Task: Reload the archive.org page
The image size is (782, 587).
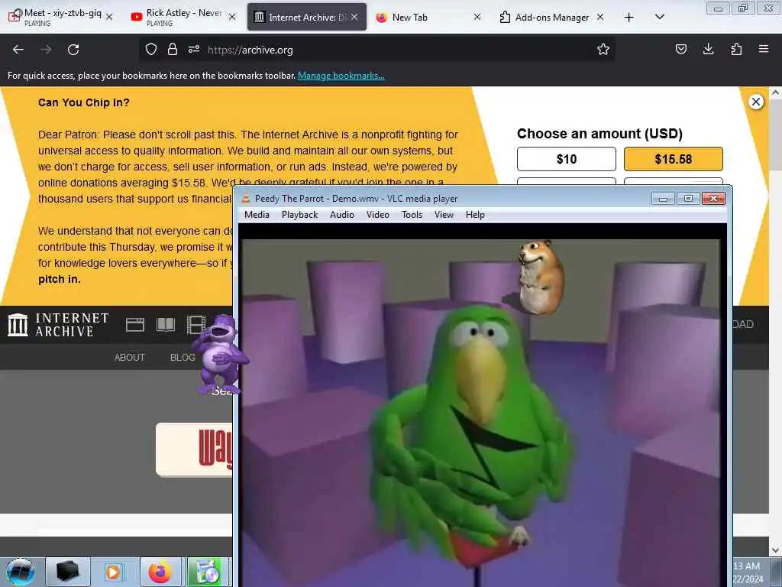Action: point(73,50)
